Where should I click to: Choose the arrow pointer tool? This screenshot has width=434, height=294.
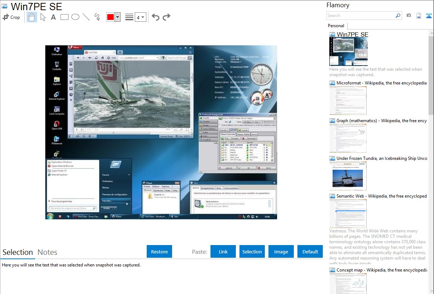coord(43,17)
